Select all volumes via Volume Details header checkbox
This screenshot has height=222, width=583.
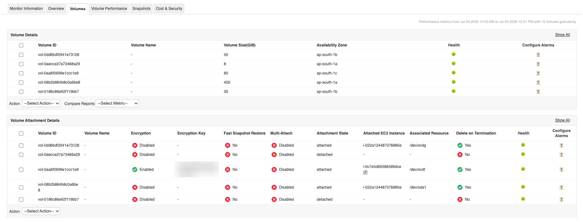pyautogui.click(x=21, y=45)
